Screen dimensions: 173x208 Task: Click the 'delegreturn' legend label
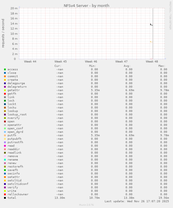coord(17,87)
